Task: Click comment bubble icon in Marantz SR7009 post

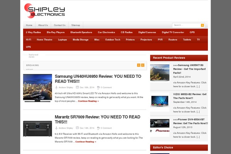Action: coord(99,128)
